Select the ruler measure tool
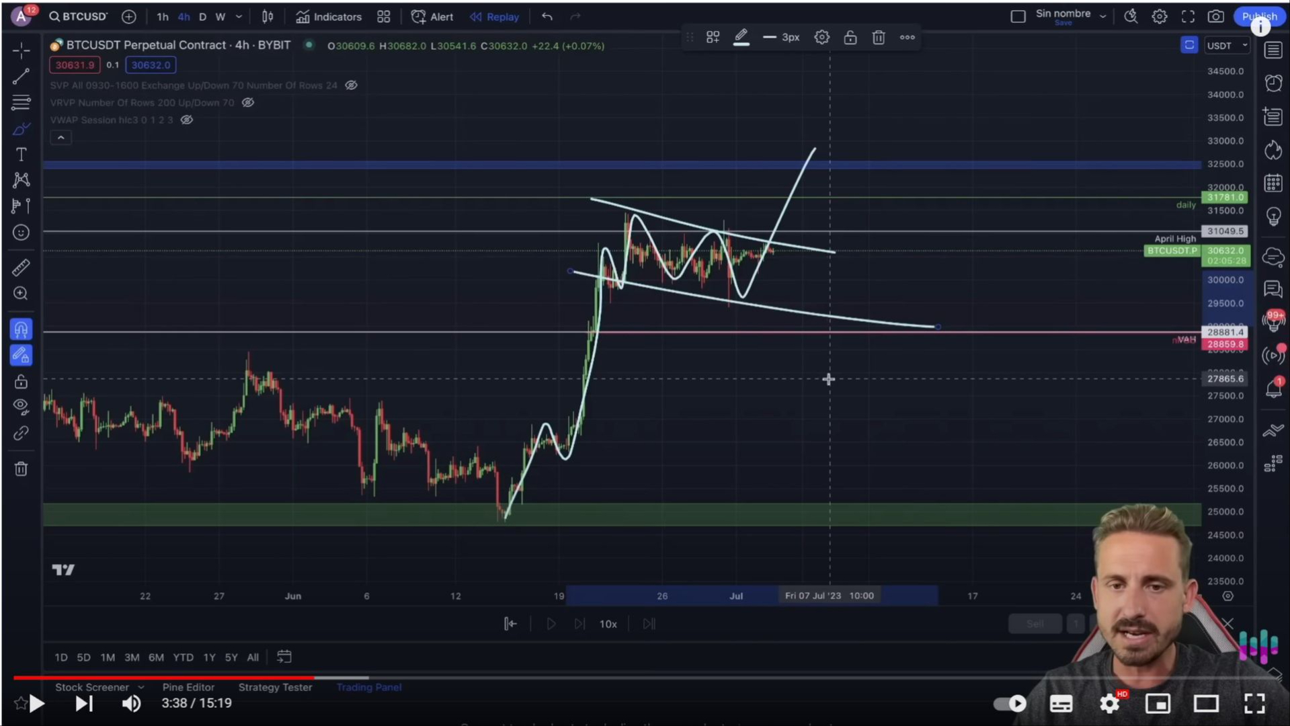This screenshot has height=726, width=1290. 21,268
